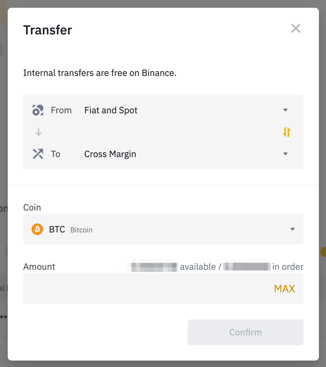Swap the From and To accounts
This screenshot has height=367, width=326.
(286, 132)
